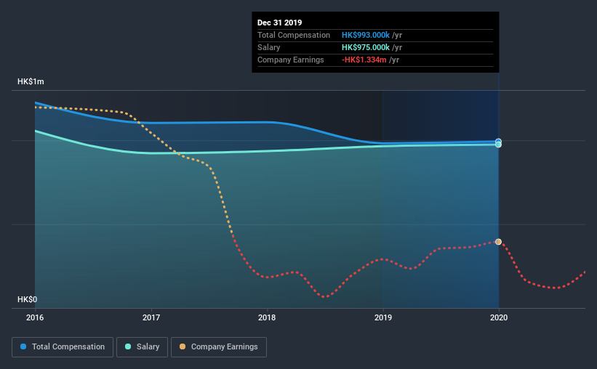Click the Company Earnings label in the tooltip
The image size is (597, 369).
[291, 60]
